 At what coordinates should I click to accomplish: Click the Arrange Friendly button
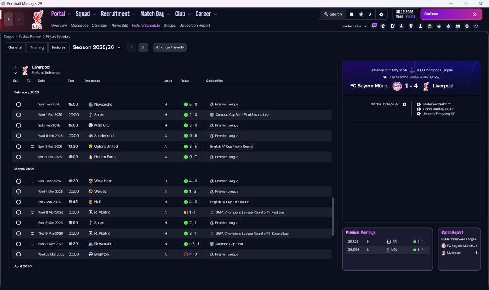(170, 47)
